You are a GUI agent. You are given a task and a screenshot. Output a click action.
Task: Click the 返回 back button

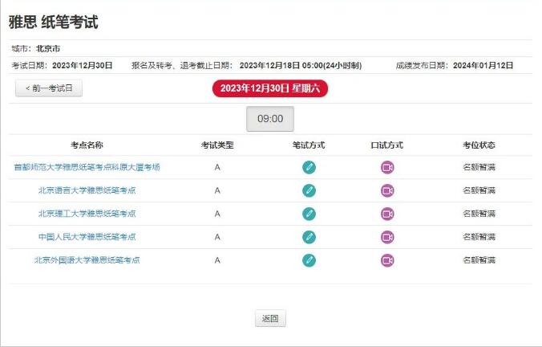click(x=270, y=318)
